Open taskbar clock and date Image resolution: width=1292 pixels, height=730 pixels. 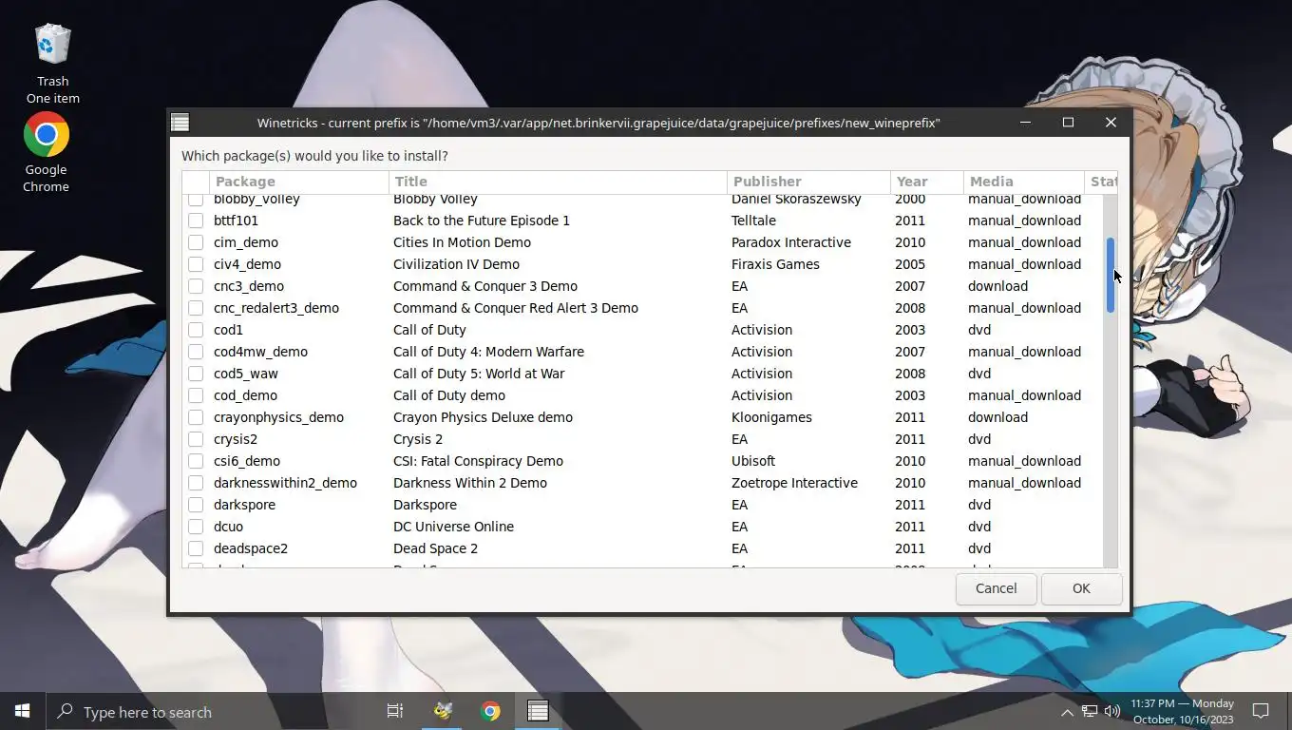point(1182,711)
